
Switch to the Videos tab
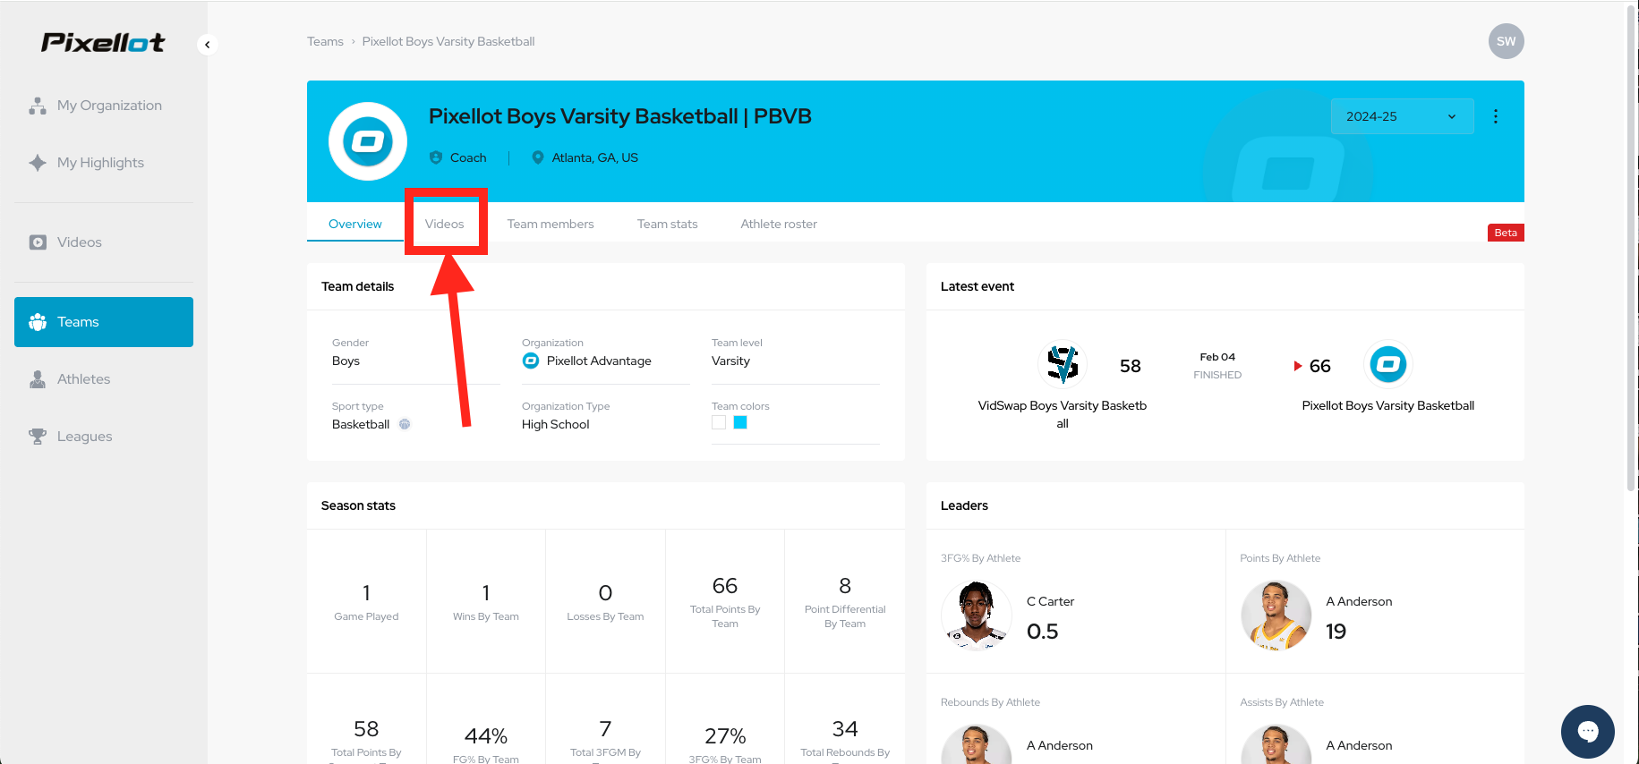445,224
